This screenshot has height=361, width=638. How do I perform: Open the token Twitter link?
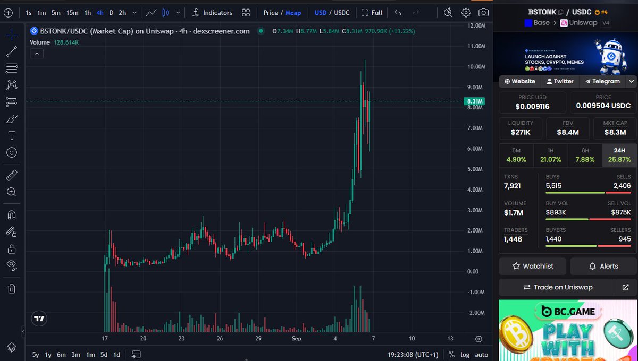559,81
